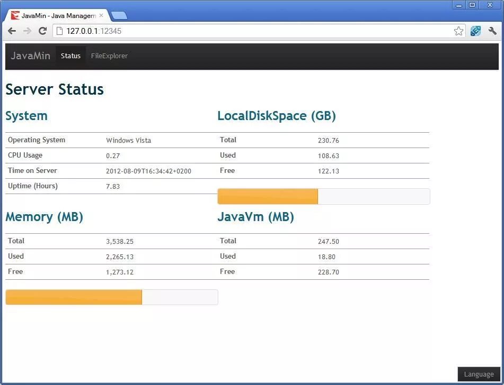Click the page icon in the address bar
The image size is (504, 385).
pyautogui.click(x=59, y=31)
